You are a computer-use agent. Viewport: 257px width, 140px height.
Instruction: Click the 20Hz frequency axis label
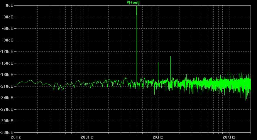(16, 137)
